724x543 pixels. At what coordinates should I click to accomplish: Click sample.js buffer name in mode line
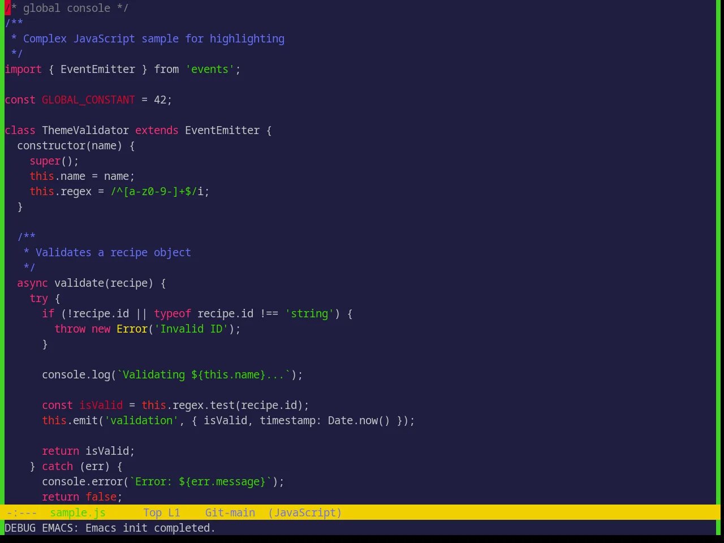pyautogui.click(x=77, y=512)
